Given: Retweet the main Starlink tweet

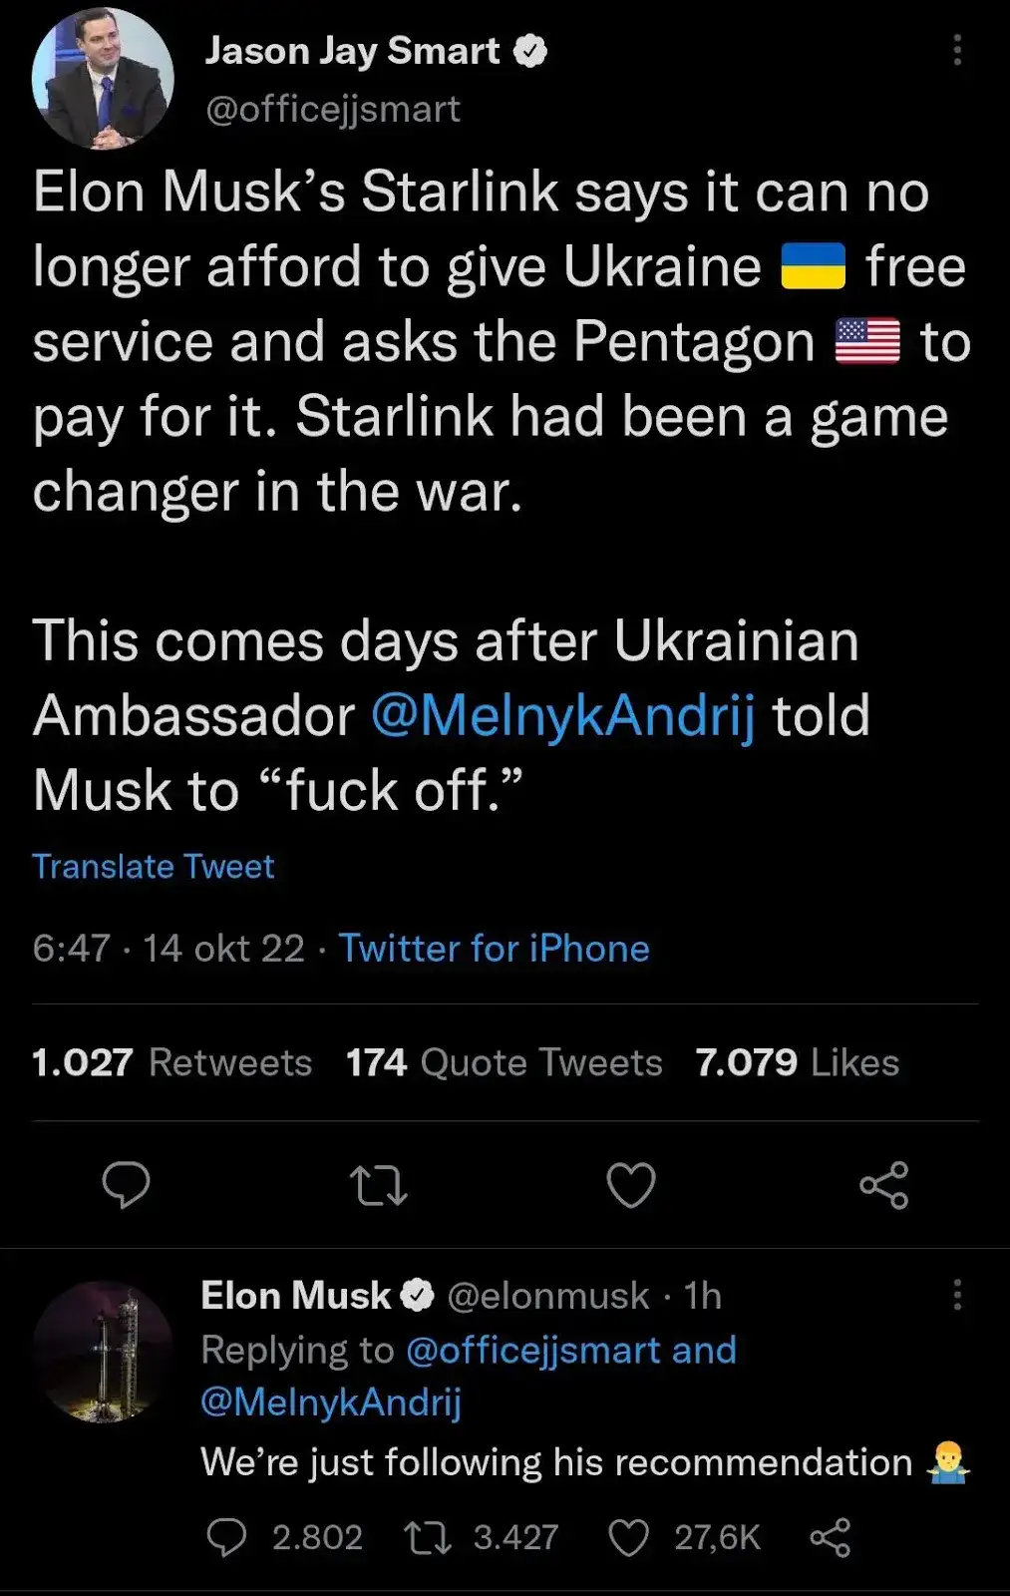Looking at the screenshot, I should tap(379, 1185).
